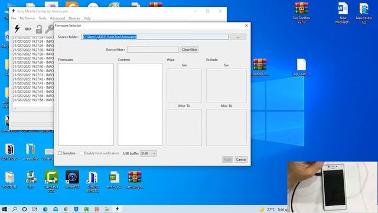Viewport: 378px width, 213px height.
Task: Click the orange Camtasia recorder taskbar icon
Action: [97, 209]
